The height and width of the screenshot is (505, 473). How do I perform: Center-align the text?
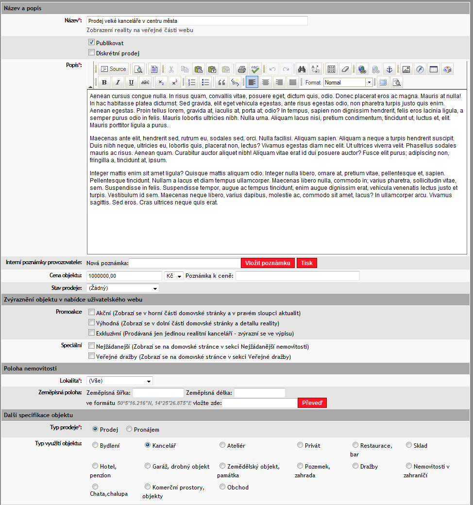click(x=266, y=83)
